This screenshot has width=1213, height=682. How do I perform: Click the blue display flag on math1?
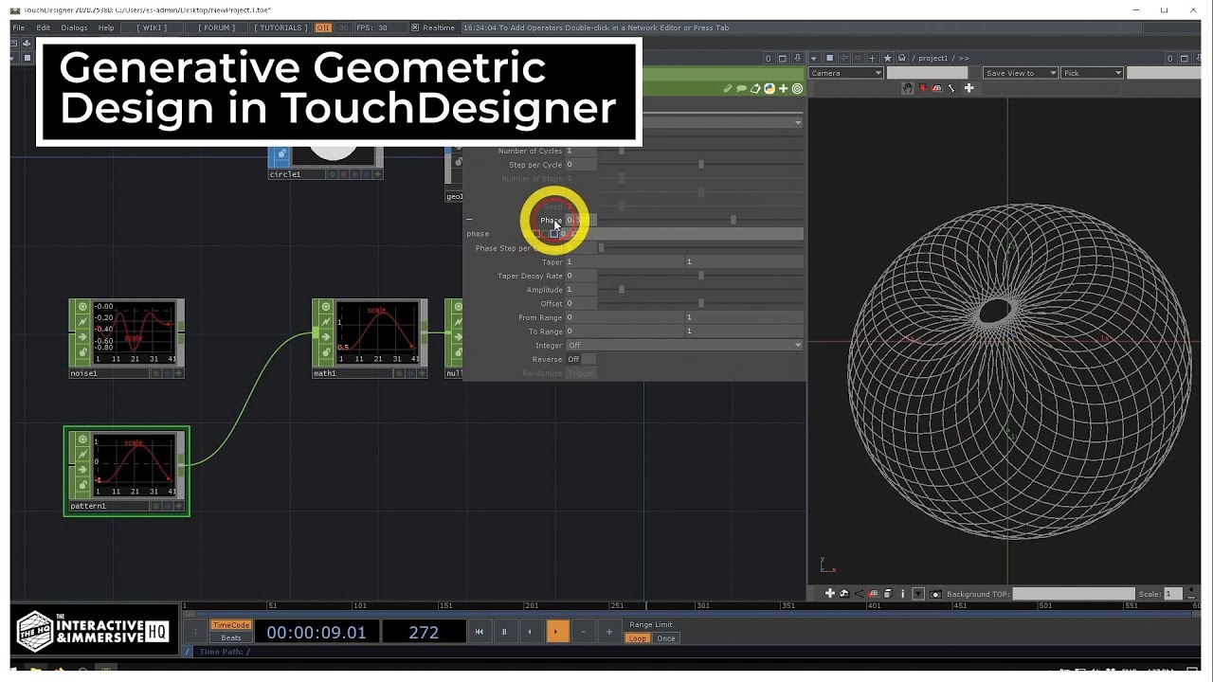pyautogui.click(x=411, y=373)
